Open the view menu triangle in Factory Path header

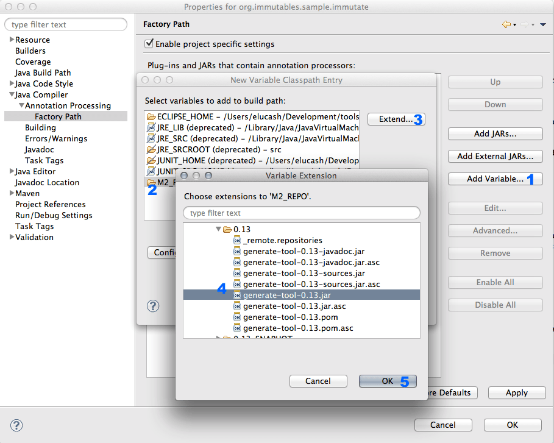point(542,25)
